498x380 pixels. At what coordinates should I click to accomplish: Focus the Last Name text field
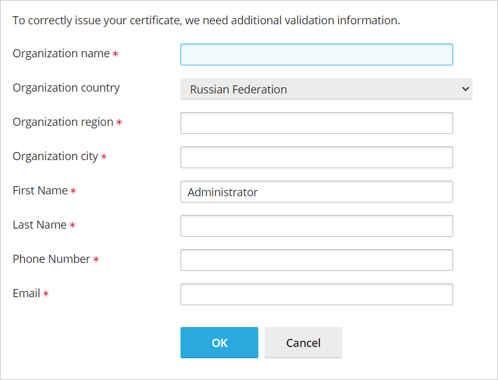tap(316, 226)
